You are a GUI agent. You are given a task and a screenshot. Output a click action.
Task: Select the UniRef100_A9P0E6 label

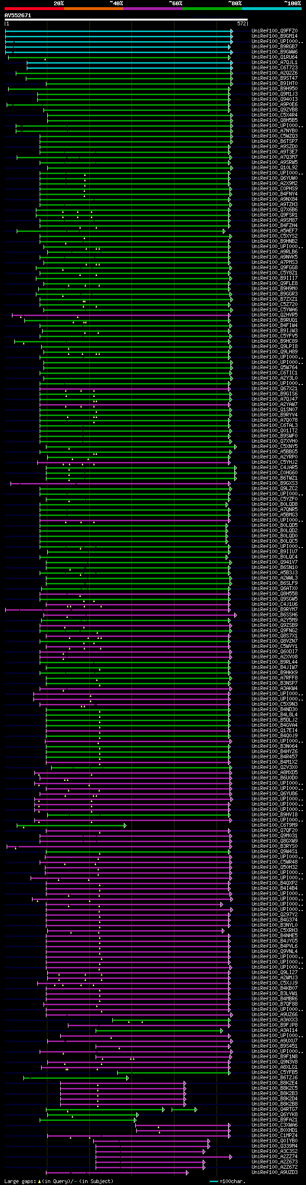pyautogui.click(x=274, y=105)
